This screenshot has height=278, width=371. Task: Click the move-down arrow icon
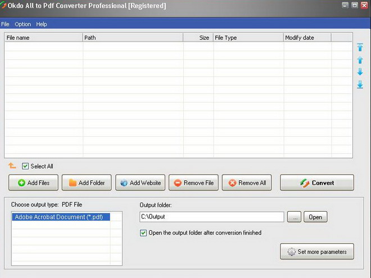[360, 71]
